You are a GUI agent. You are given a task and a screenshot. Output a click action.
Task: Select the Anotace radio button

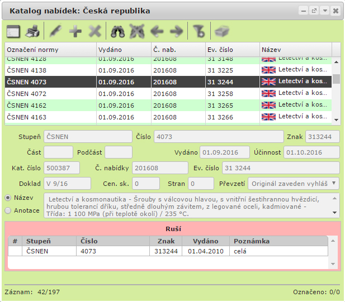[x=8, y=210]
